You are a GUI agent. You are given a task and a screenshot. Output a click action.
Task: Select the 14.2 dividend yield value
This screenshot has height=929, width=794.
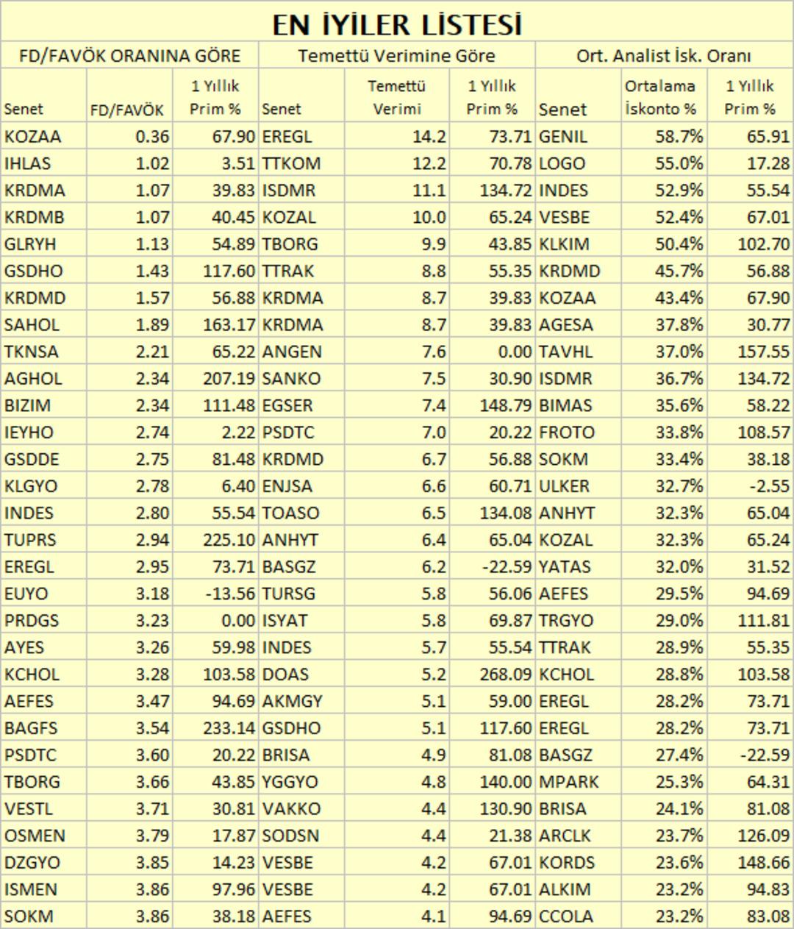[x=429, y=137]
